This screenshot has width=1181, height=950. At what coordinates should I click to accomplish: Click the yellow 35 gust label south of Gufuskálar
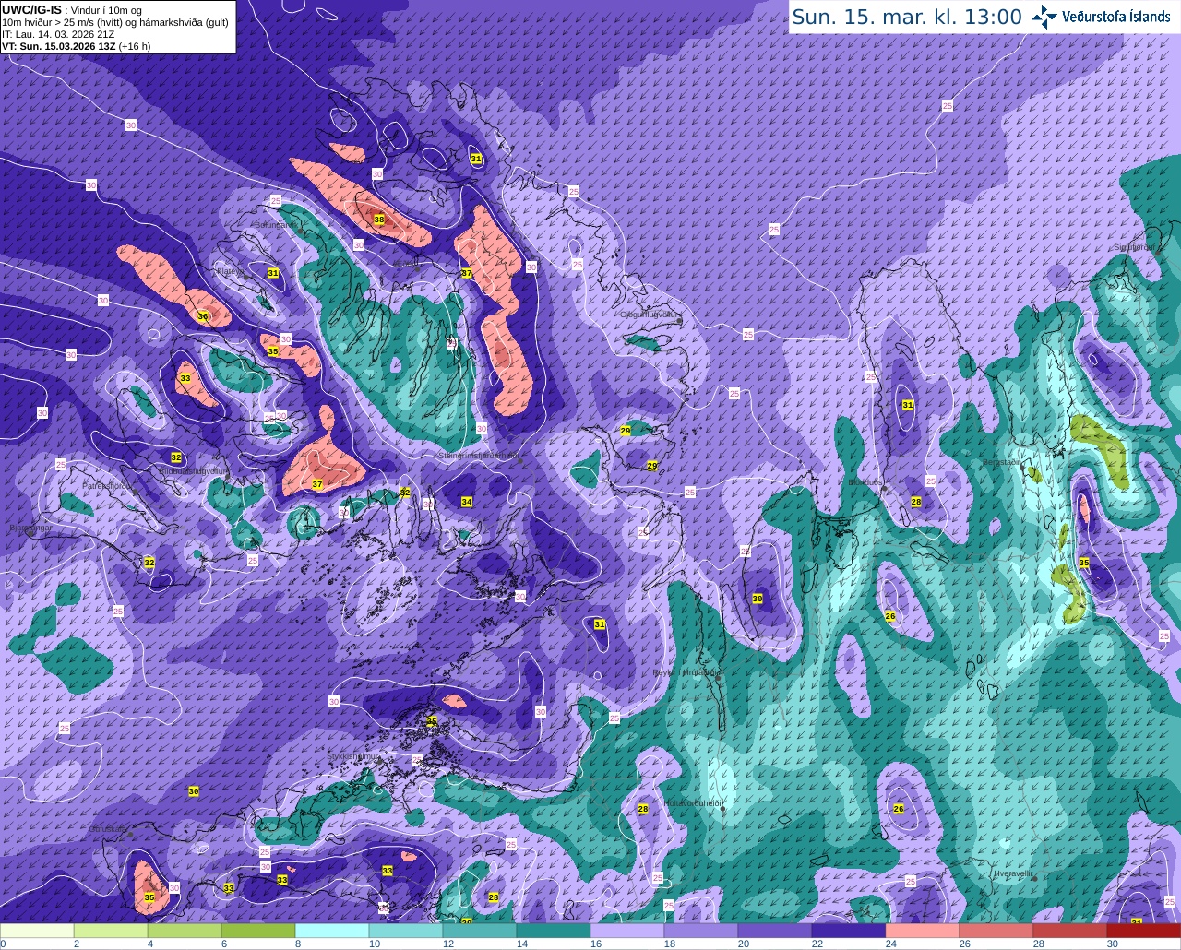149,897
